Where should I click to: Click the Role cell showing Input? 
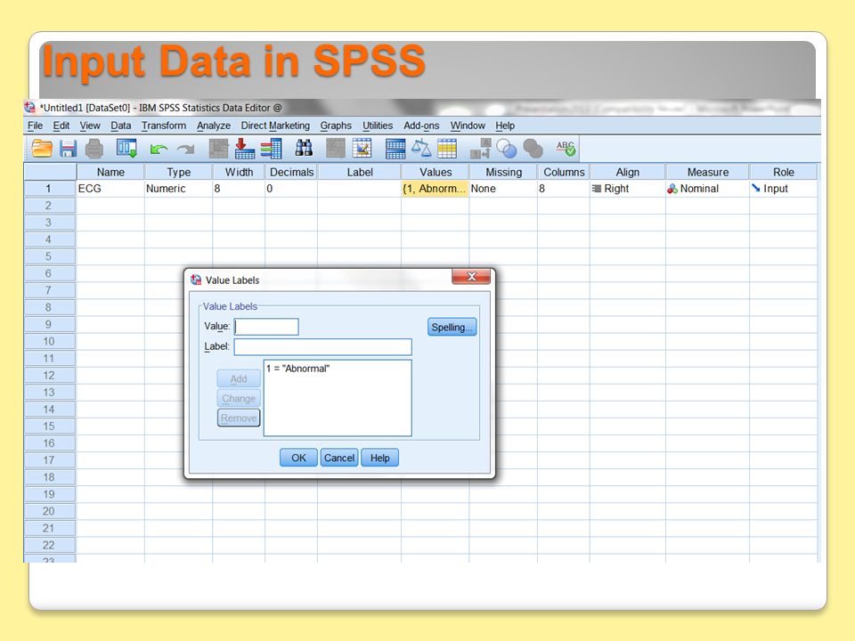[783, 189]
